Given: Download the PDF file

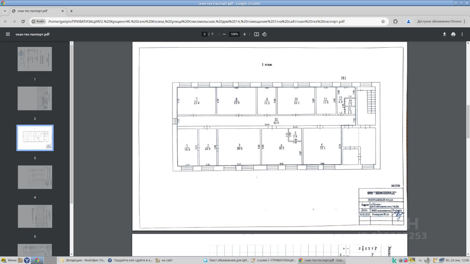Looking at the screenshot, I should pos(444,34).
